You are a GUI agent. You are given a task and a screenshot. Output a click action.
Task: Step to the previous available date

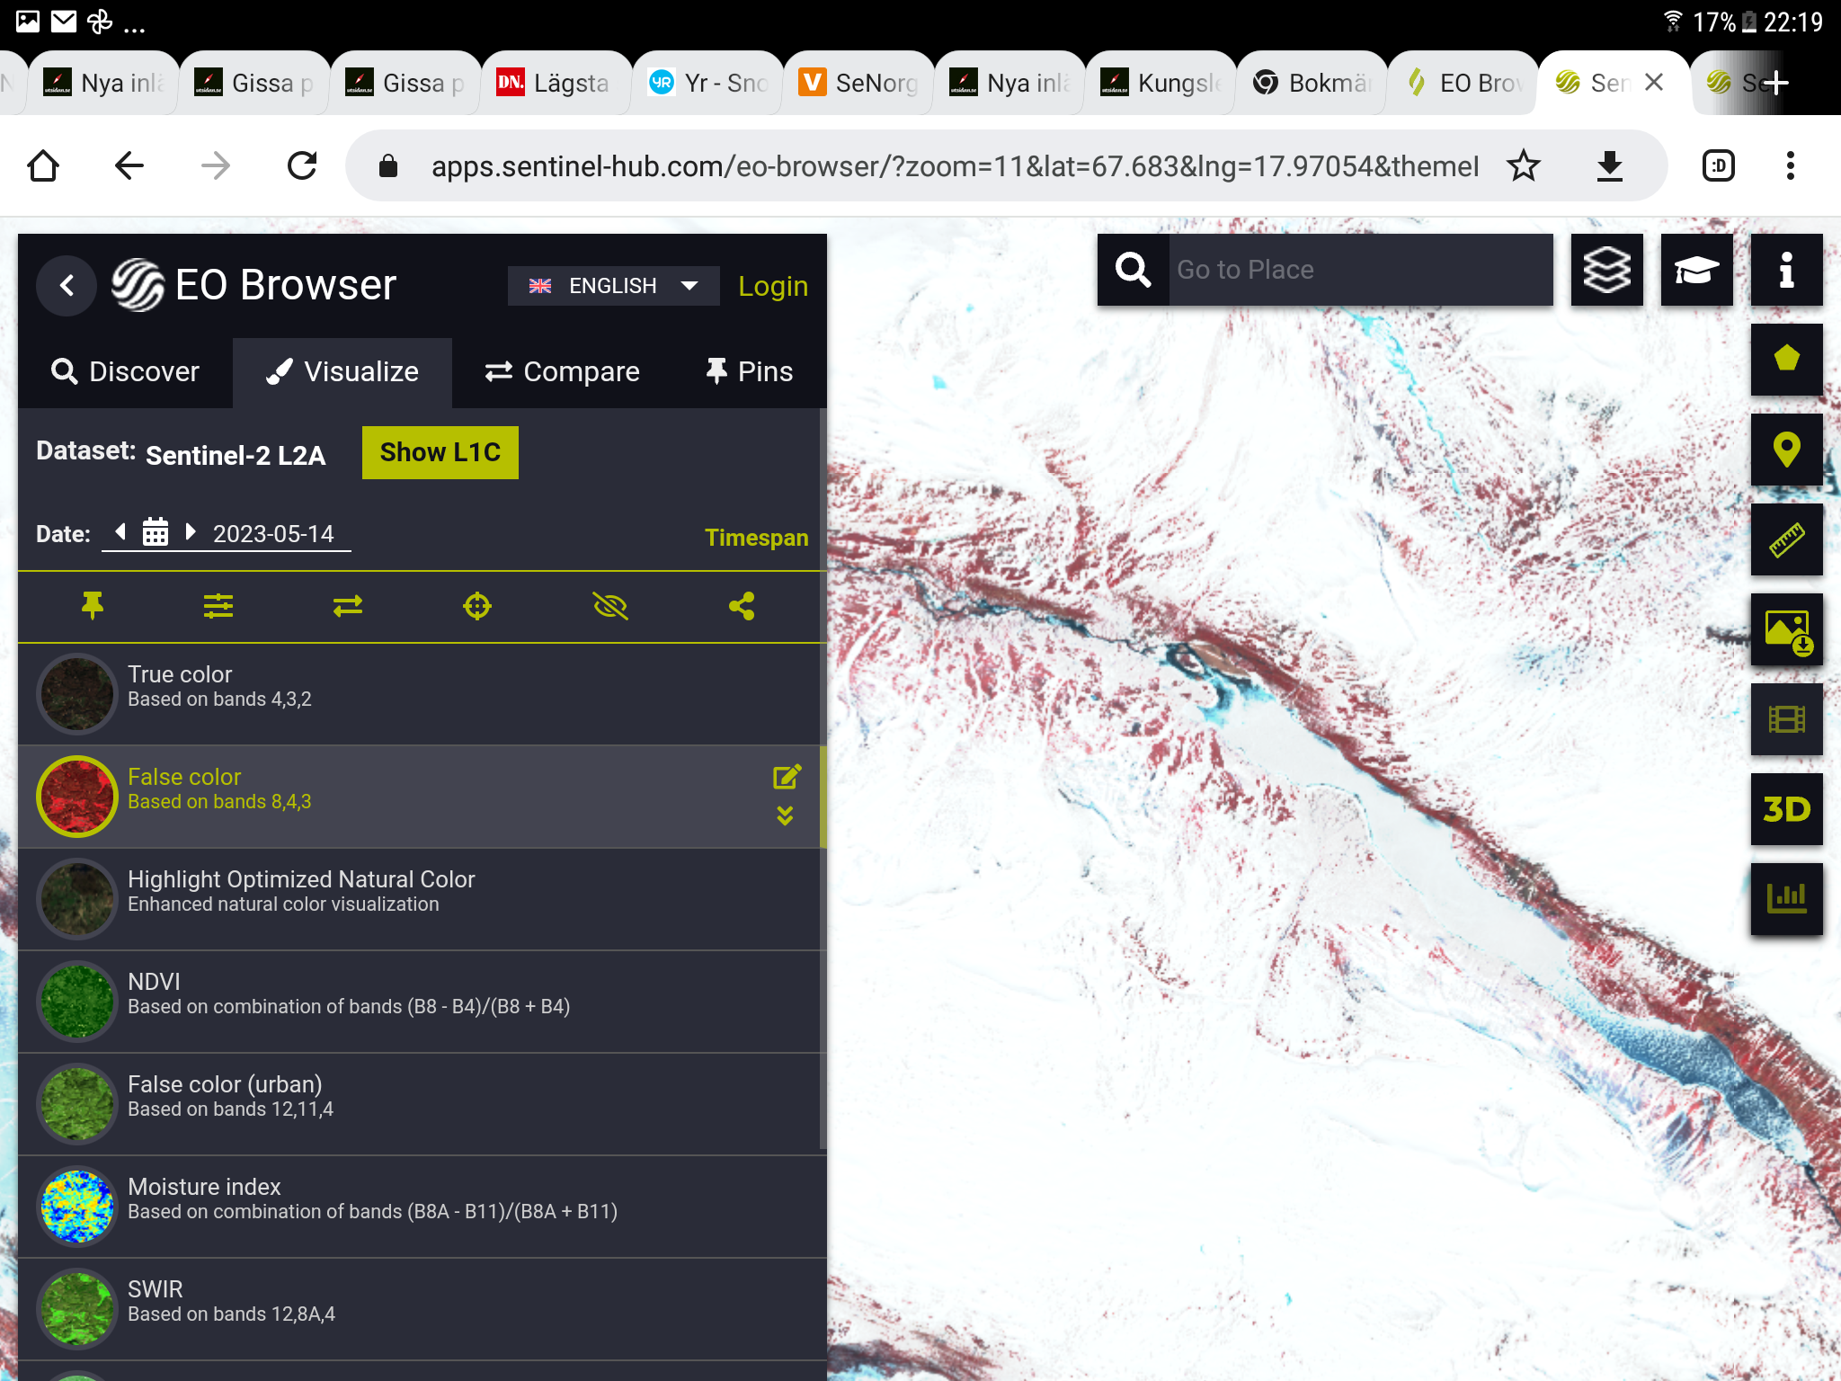tap(120, 530)
